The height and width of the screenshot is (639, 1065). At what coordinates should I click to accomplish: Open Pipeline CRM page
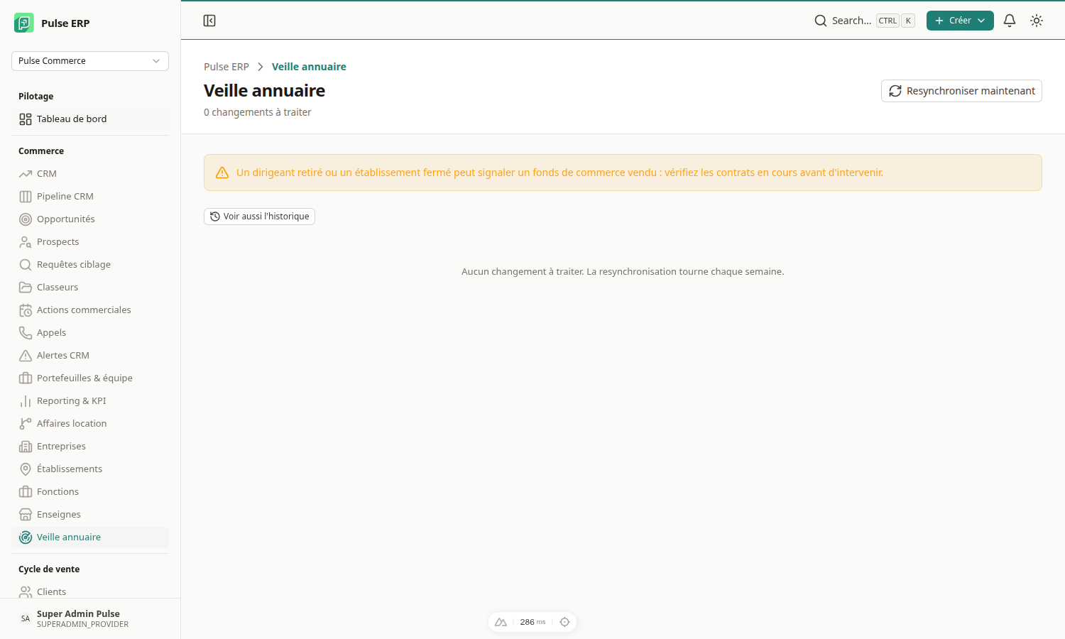click(90, 197)
